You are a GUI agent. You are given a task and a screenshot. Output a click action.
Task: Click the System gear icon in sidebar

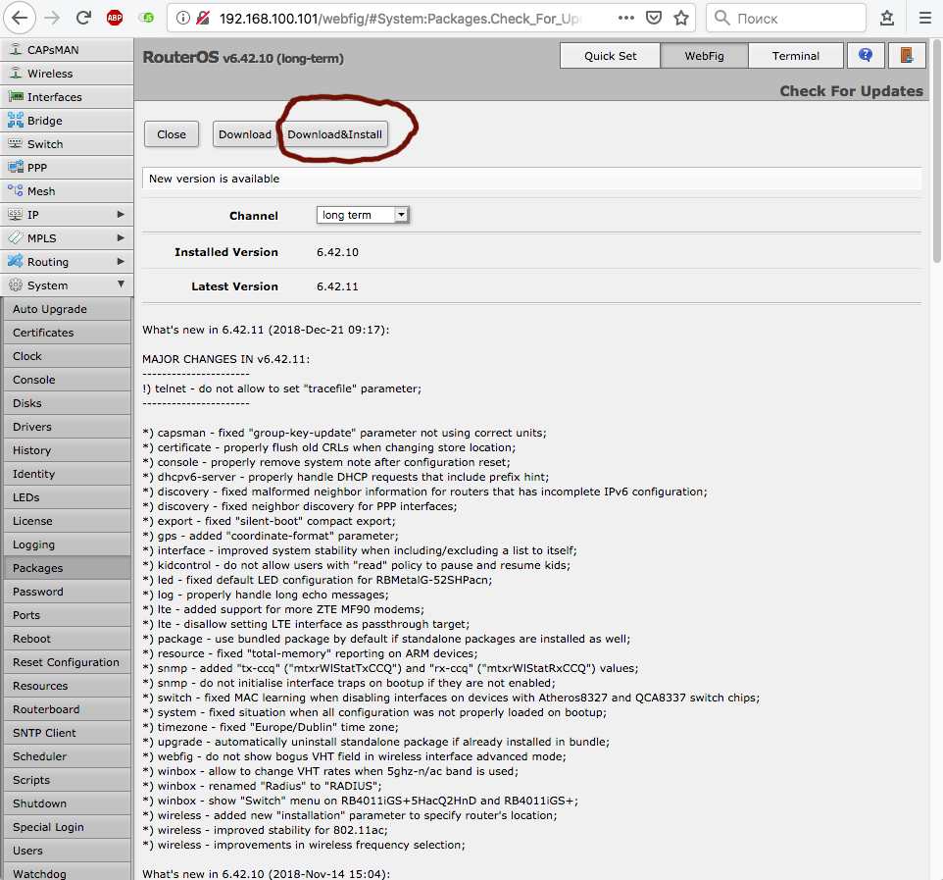pyautogui.click(x=16, y=285)
